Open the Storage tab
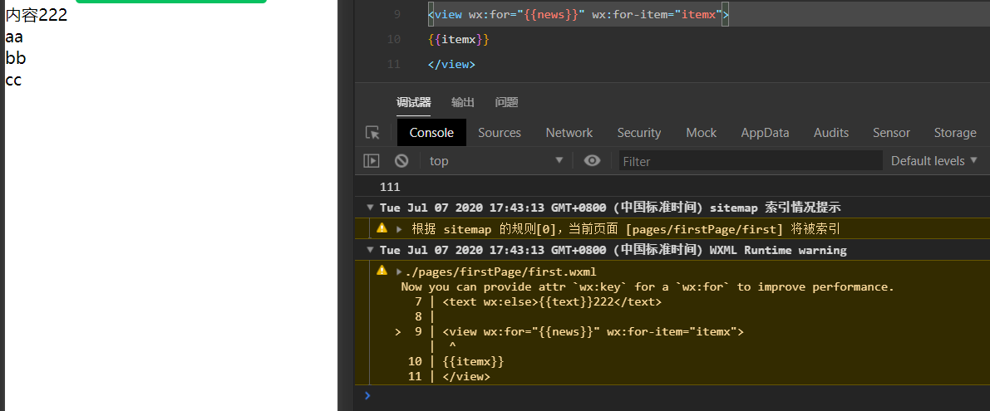Viewport: 990px width, 411px height. coord(955,133)
